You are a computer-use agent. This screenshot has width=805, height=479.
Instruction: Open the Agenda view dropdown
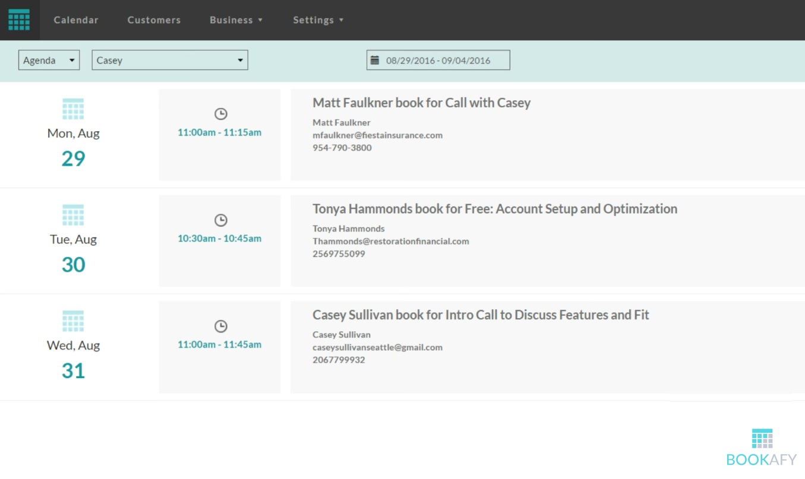49,60
